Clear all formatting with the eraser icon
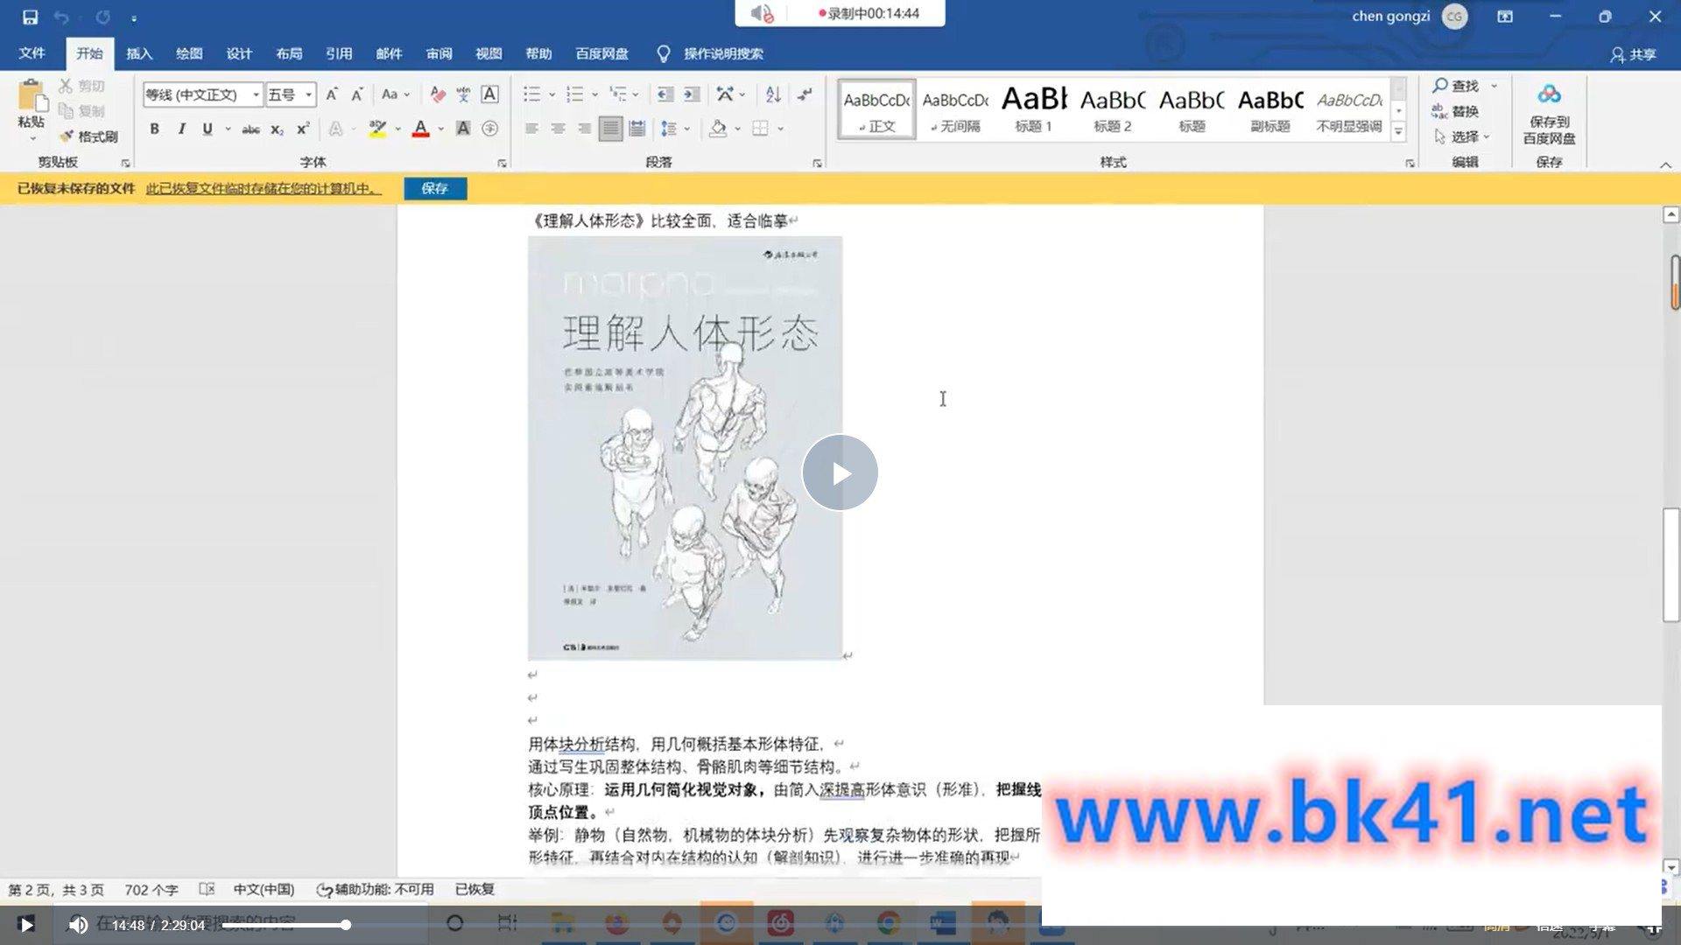This screenshot has width=1681, height=945. coord(438,94)
